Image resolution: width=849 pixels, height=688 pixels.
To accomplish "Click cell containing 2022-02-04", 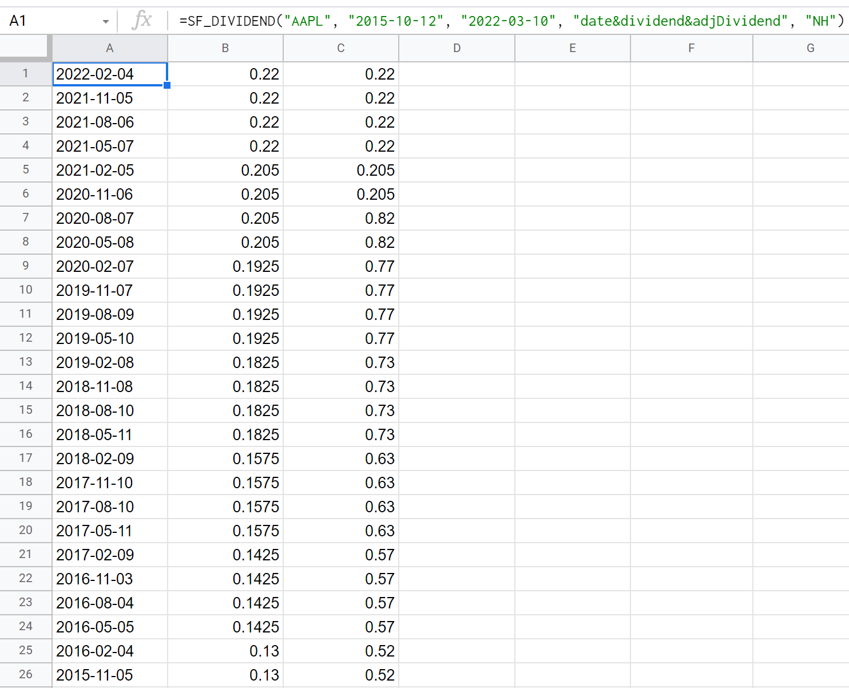I will pyautogui.click(x=110, y=74).
